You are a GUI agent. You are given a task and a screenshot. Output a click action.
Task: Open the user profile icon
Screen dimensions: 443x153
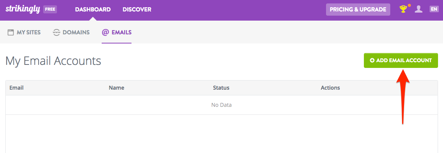pyautogui.click(x=419, y=9)
